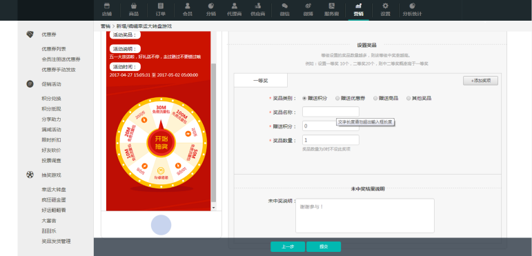Open the 微信 WeChat icon

[285, 6]
